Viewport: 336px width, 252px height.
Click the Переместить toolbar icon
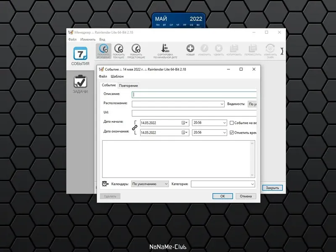[253, 50]
